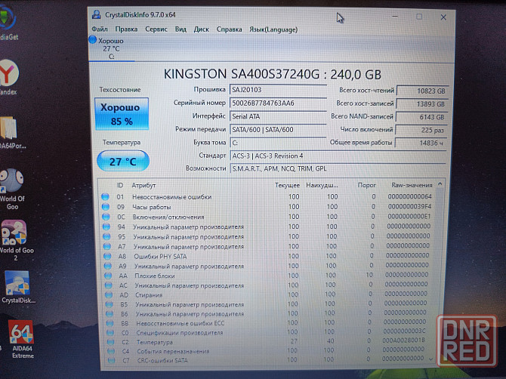Click the Возможности field with S.M.A.R.T., APM
506x379 pixels.
point(338,168)
